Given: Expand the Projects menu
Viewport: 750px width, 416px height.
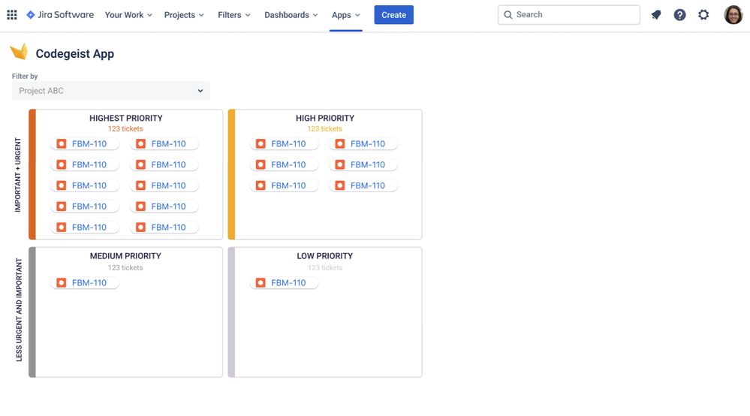Looking at the screenshot, I should pyautogui.click(x=184, y=15).
